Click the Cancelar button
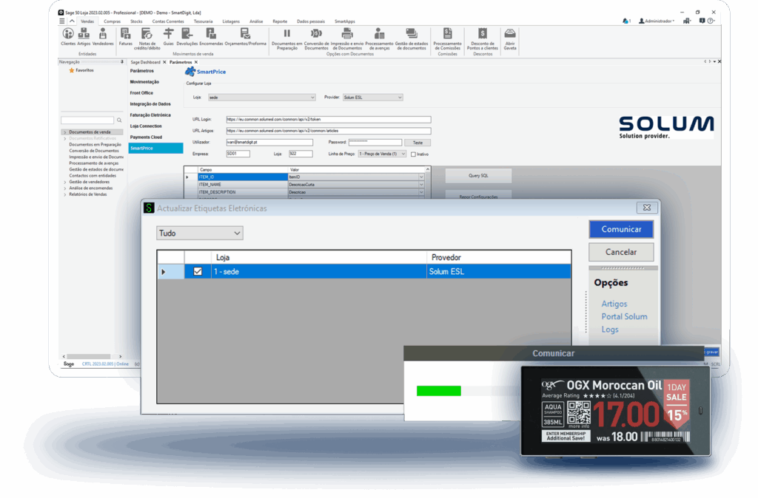 click(621, 252)
